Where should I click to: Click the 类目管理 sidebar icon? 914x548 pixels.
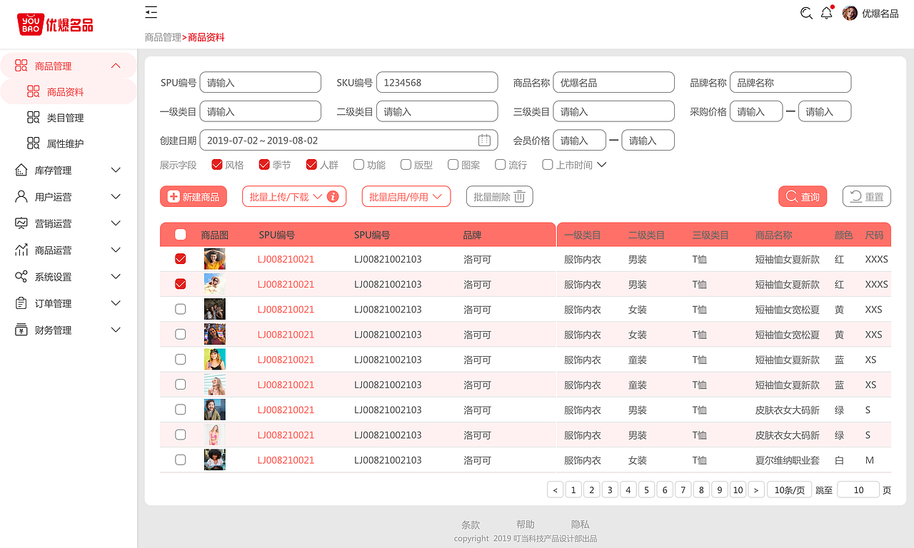click(x=33, y=117)
